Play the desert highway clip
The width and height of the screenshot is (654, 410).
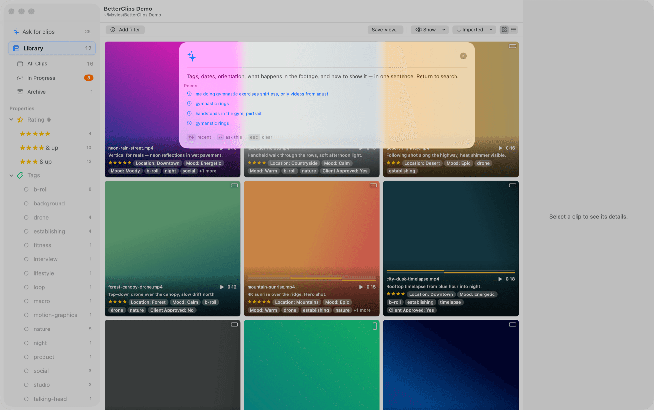500,148
